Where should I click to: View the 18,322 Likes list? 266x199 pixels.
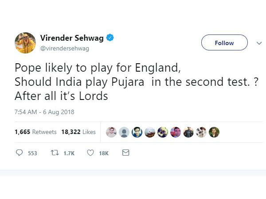[x=79, y=132]
